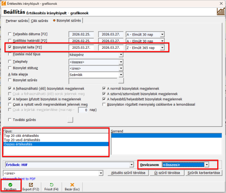The height and width of the screenshot is (193, 226).
Task: Uncheck the Bizonylat kelte checkbox
Action: [10, 47]
